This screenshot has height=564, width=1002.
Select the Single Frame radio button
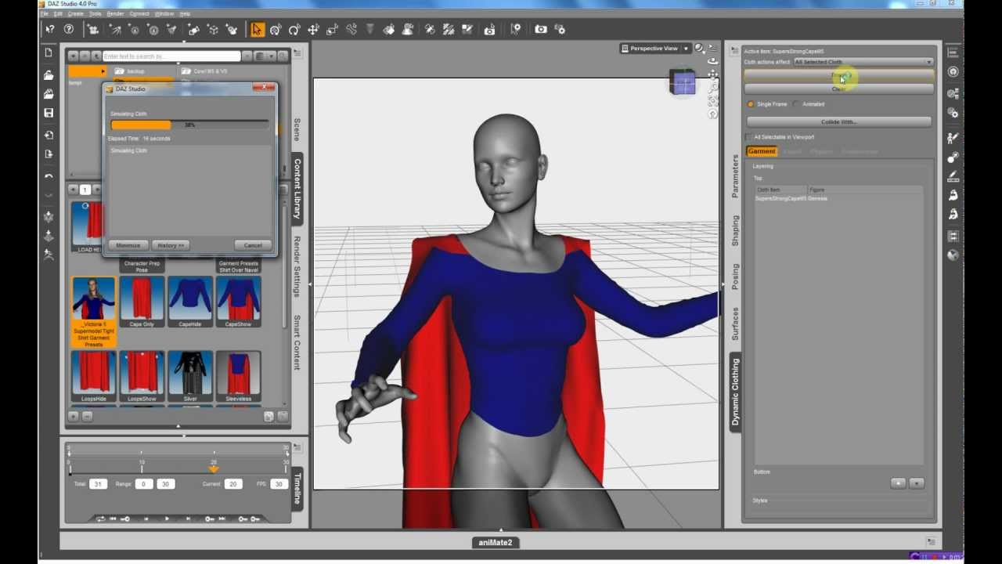click(751, 104)
